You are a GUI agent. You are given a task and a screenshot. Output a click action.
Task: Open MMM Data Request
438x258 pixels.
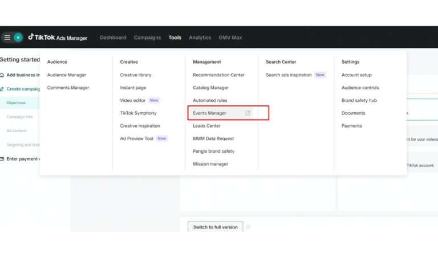[x=213, y=138]
